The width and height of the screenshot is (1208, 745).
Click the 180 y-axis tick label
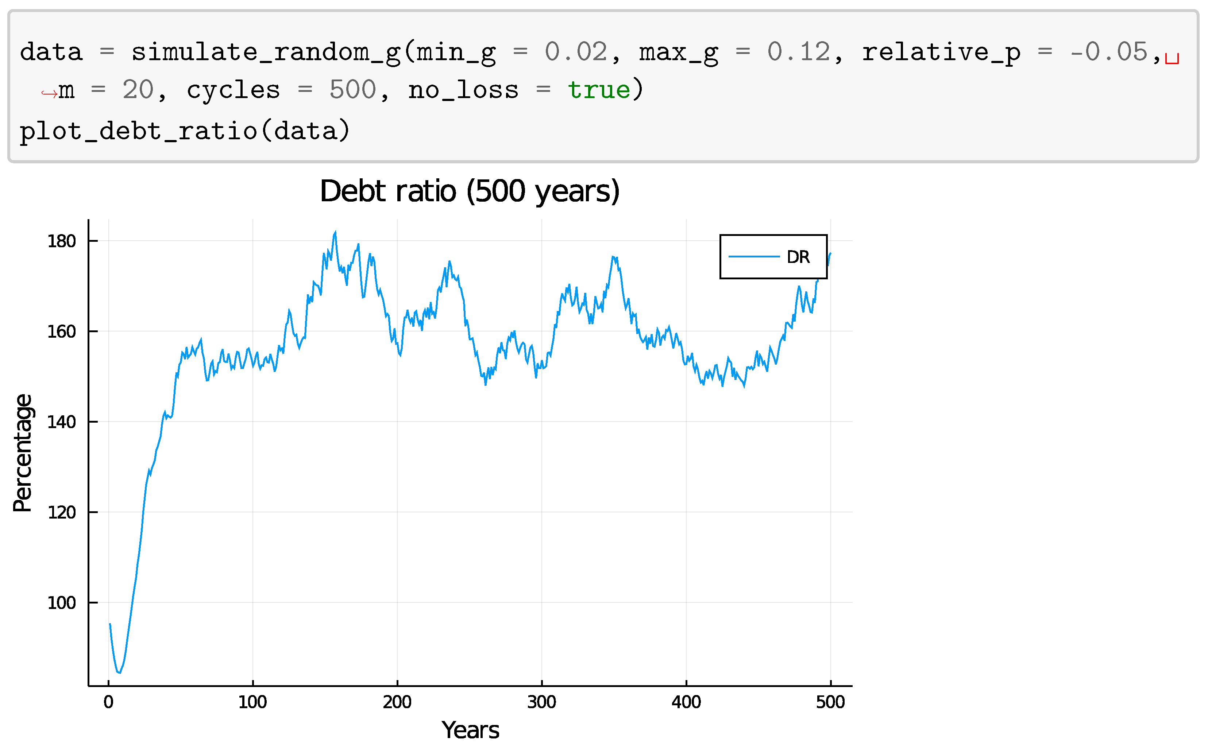(x=61, y=241)
